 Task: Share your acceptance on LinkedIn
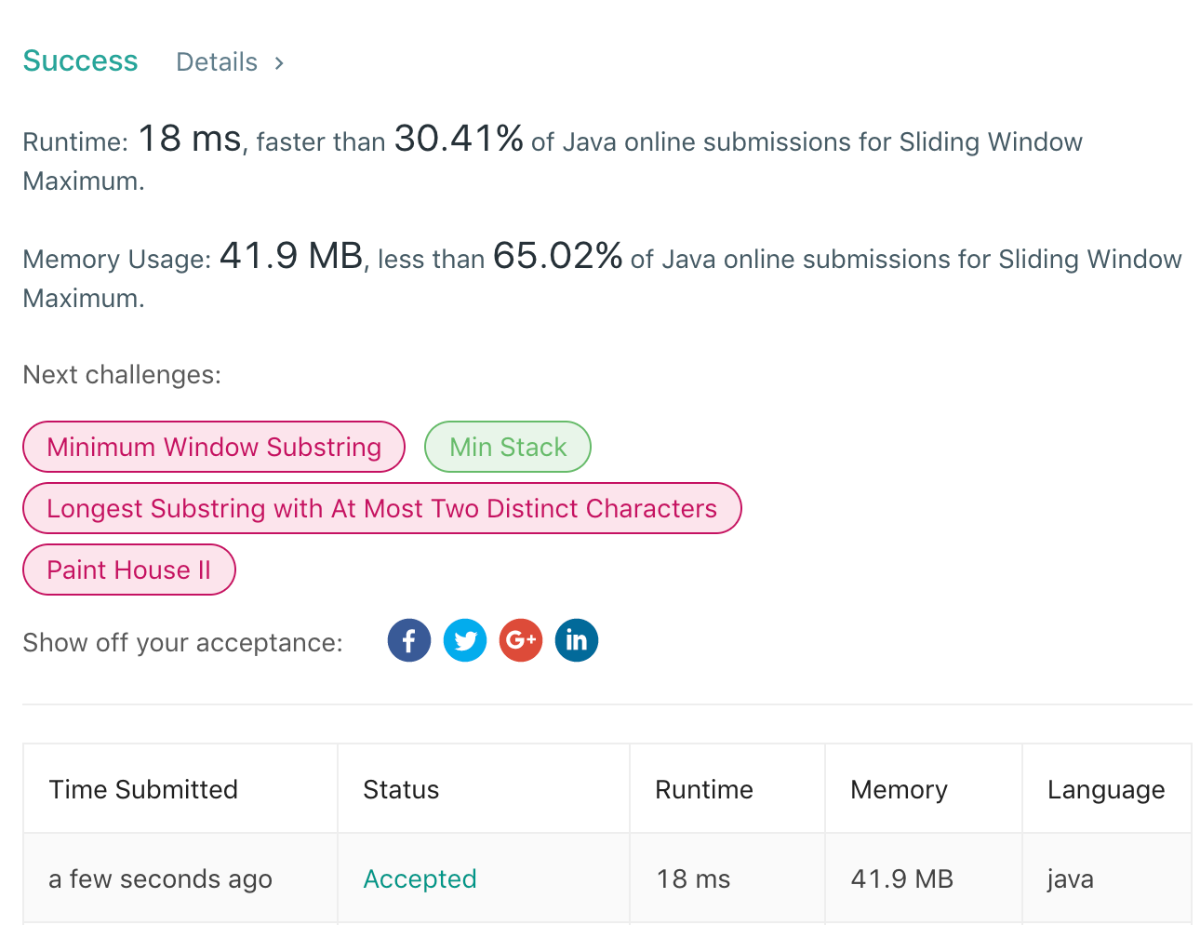pyautogui.click(x=577, y=640)
